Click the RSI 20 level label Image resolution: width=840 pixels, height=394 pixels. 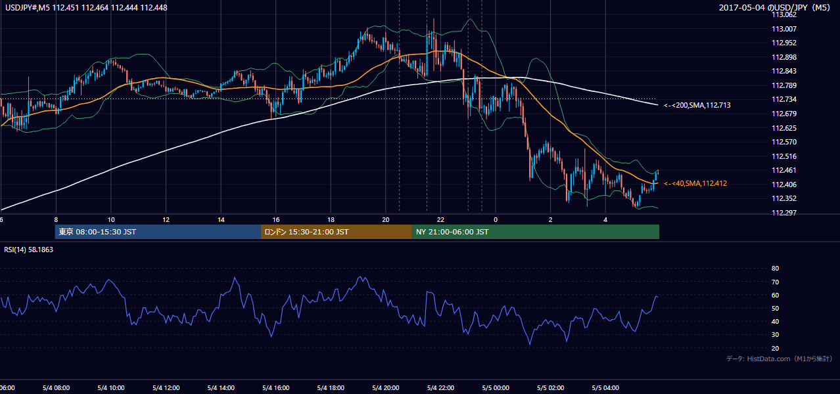tap(775, 348)
